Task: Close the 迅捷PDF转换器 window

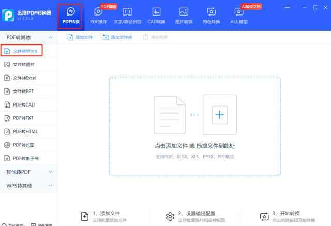Action: click(325, 7)
